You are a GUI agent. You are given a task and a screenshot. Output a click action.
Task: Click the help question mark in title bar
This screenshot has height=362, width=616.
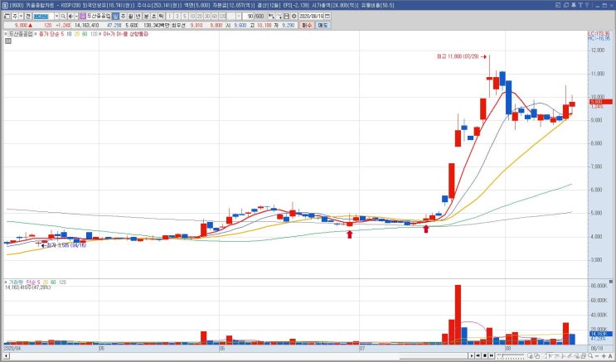(586, 5)
